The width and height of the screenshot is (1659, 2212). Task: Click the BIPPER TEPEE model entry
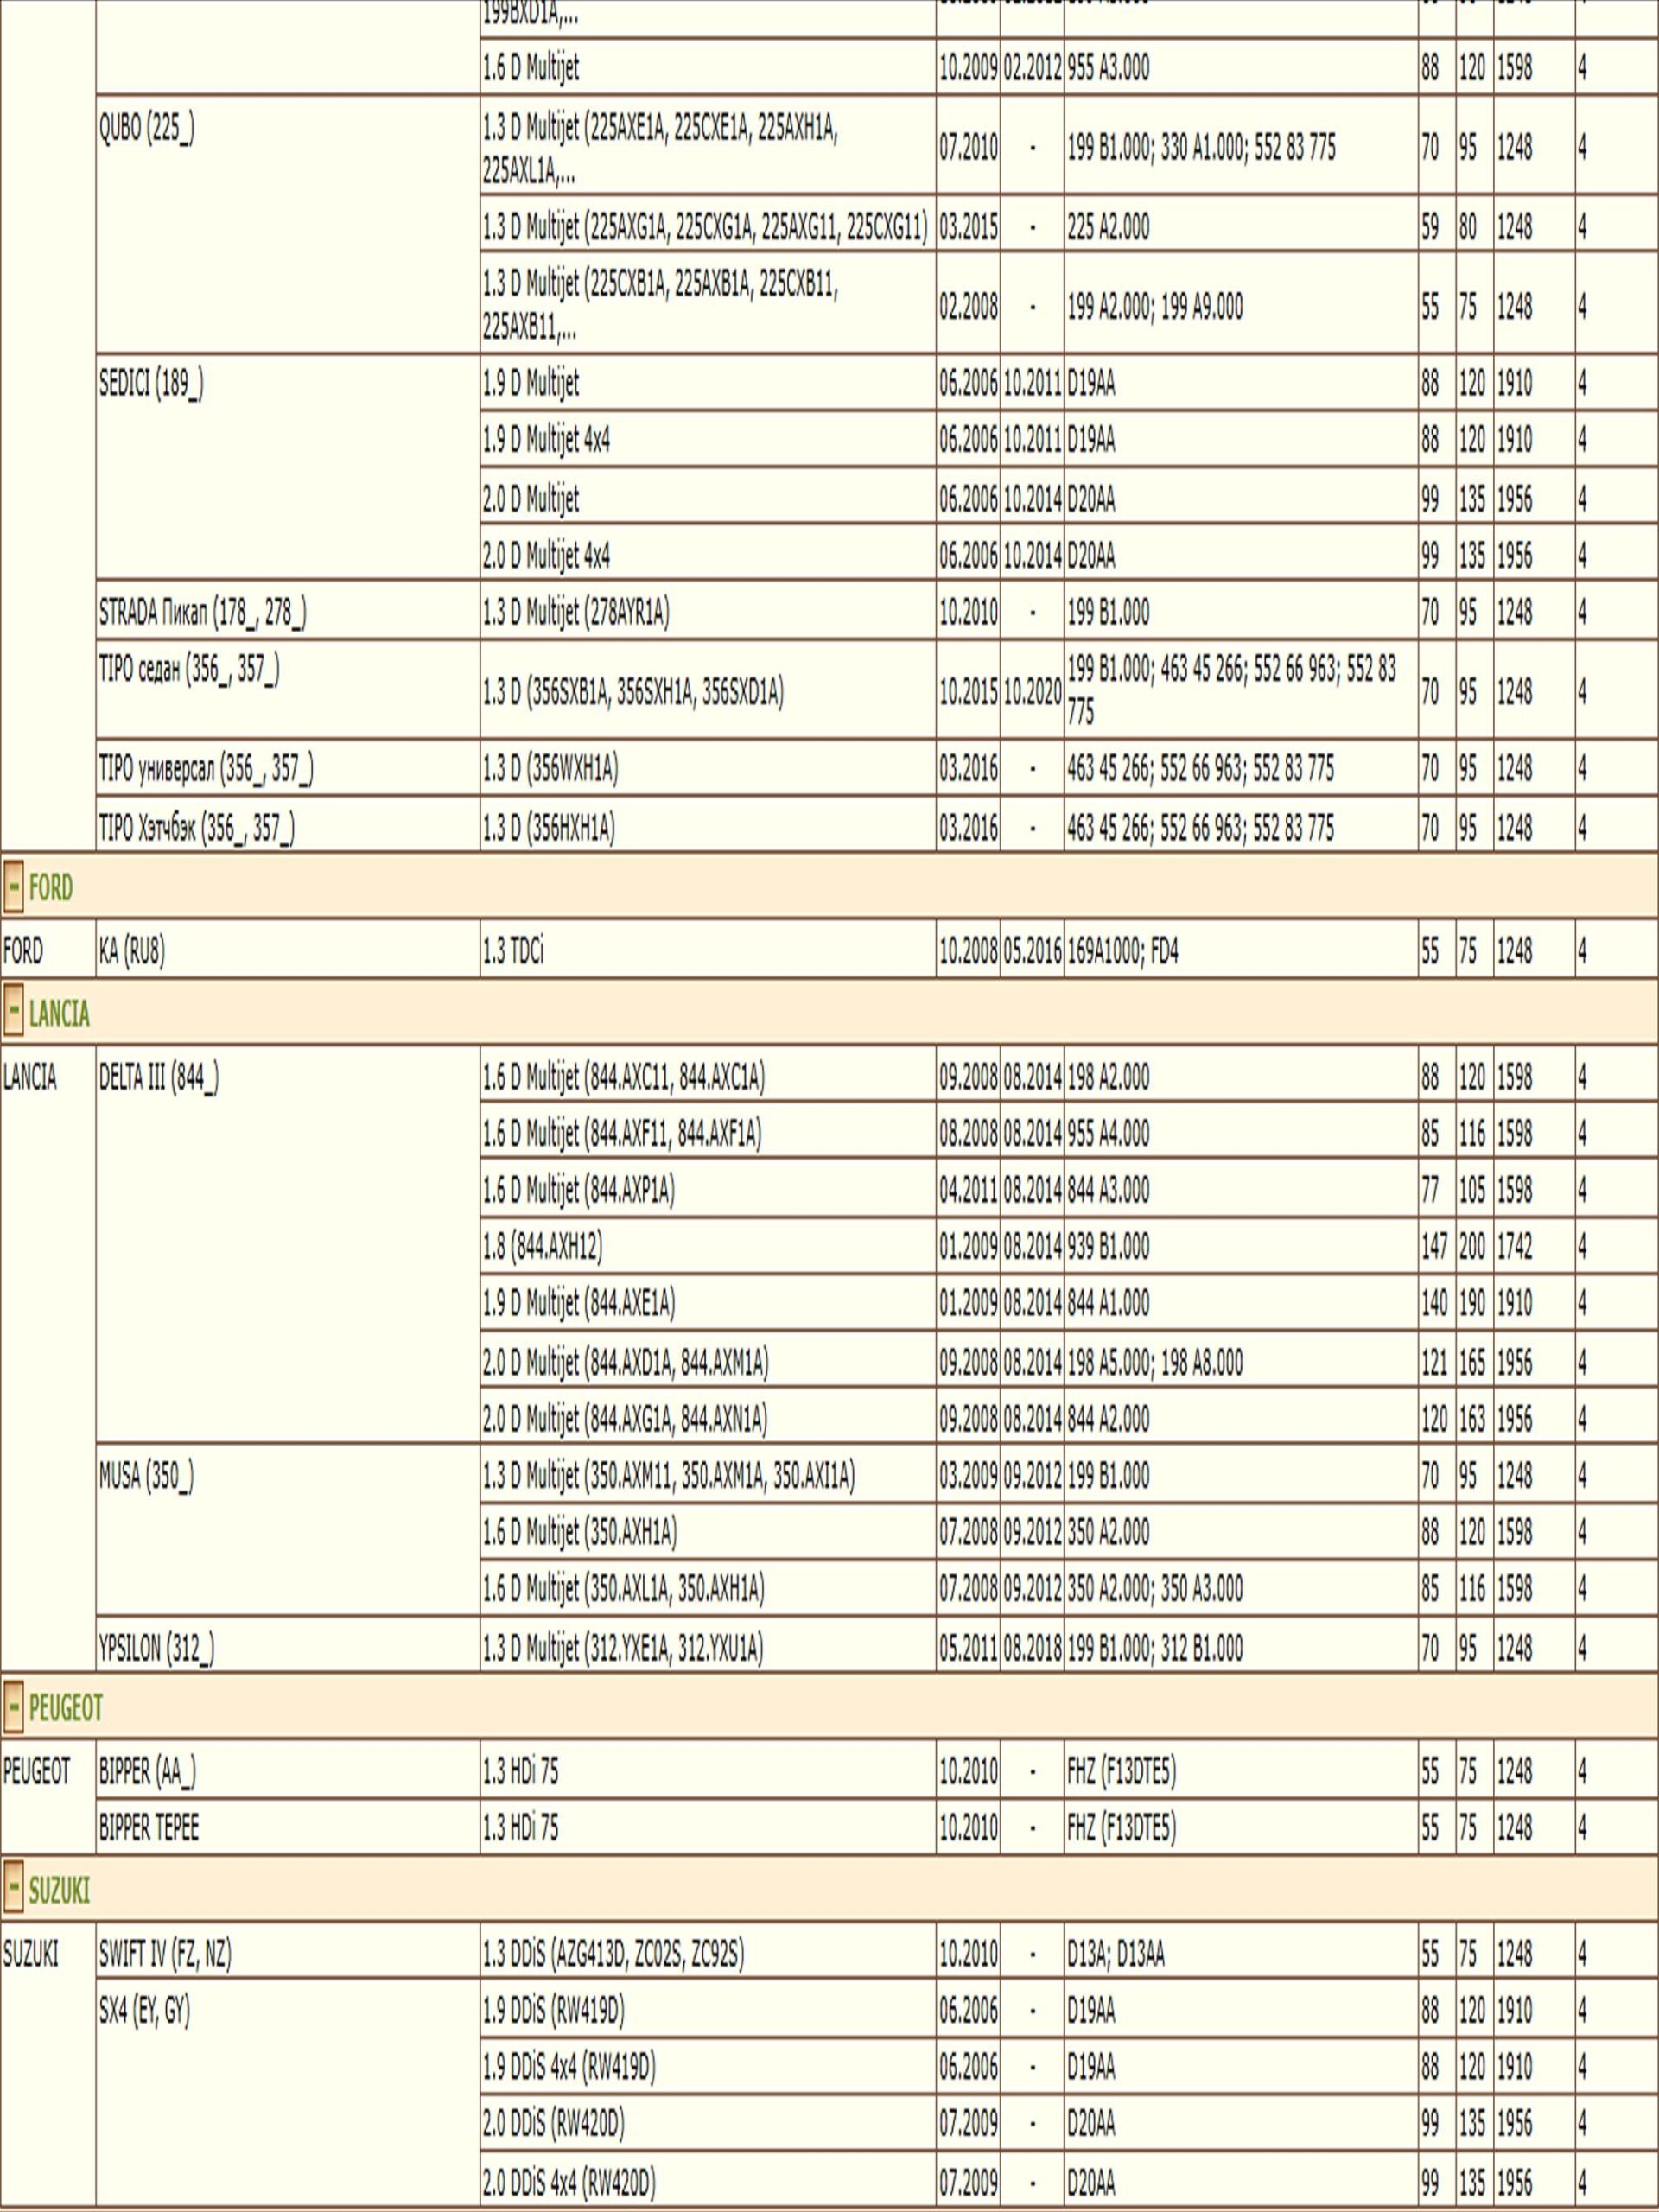coord(148,1828)
